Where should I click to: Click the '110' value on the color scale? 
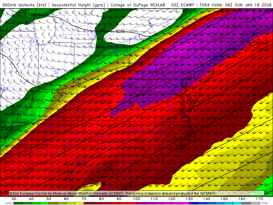click(x=154, y=199)
